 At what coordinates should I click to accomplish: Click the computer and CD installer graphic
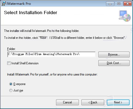point(125,16)
